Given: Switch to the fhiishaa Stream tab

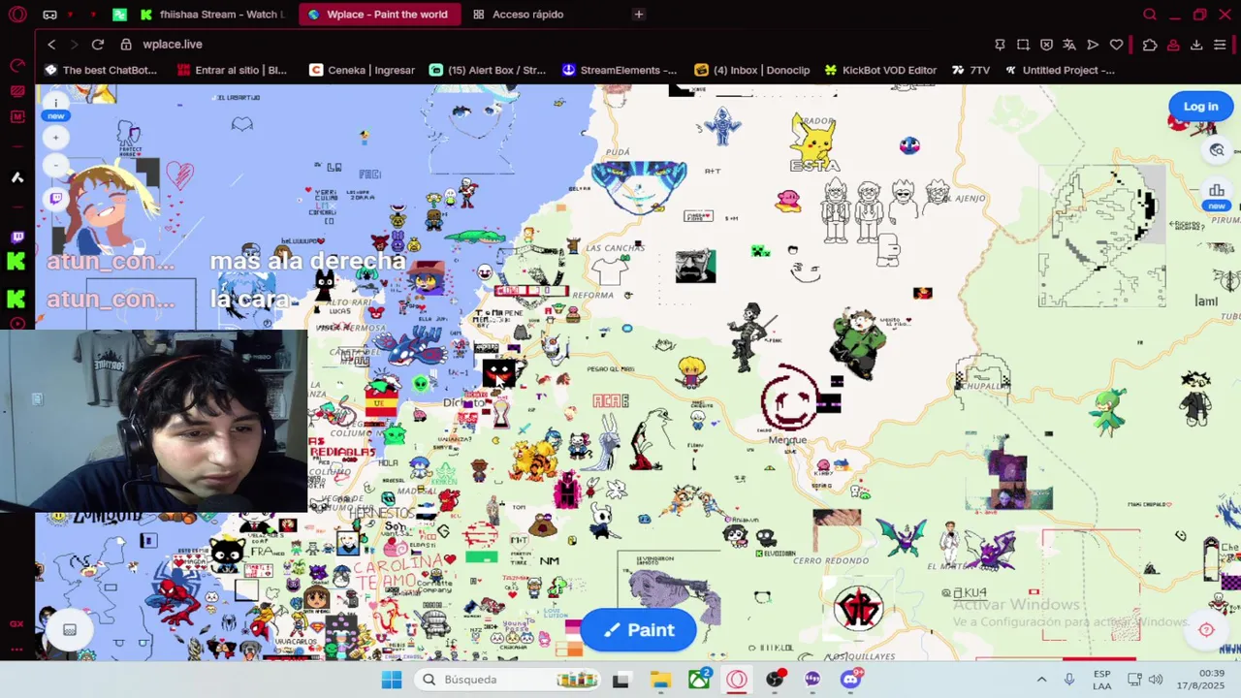Looking at the screenshot, I should click(212, 15).
